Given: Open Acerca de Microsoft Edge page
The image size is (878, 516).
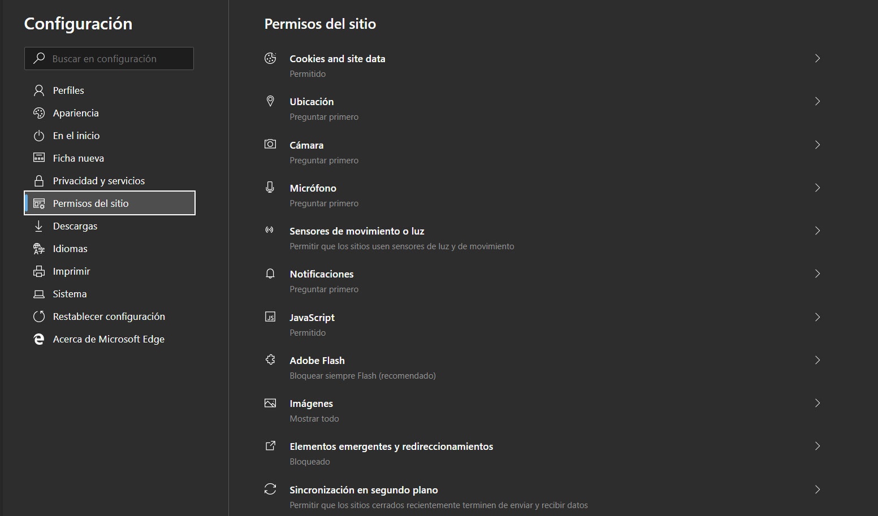Looking at the screenshot, I should (x=108, y=339).
